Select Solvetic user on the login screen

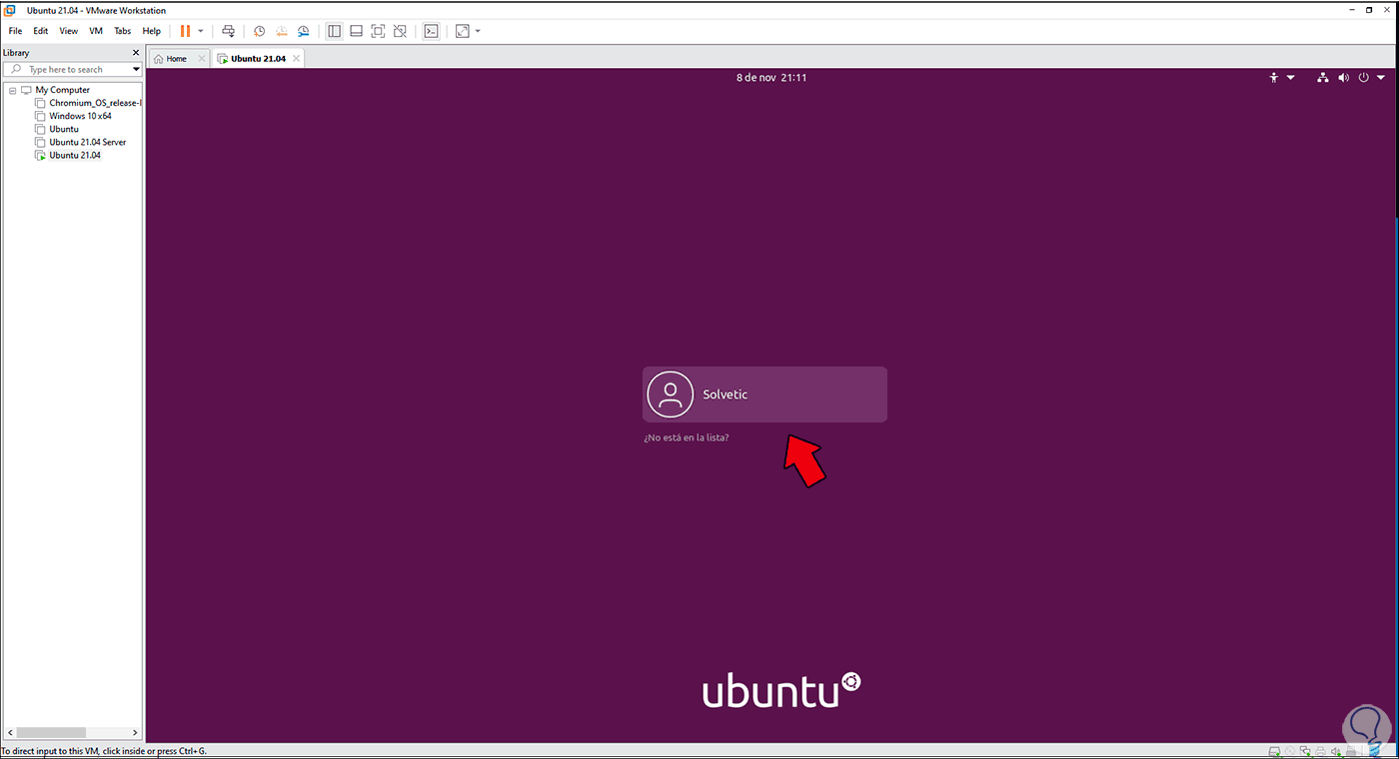pos(764,394)
